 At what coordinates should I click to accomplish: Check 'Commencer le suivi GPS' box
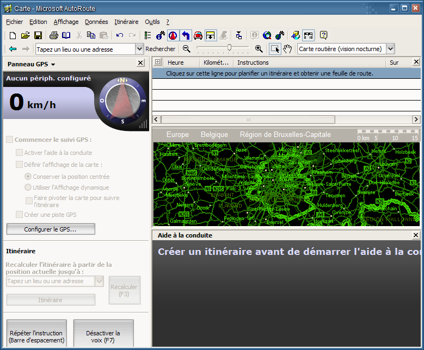(9, 140)
